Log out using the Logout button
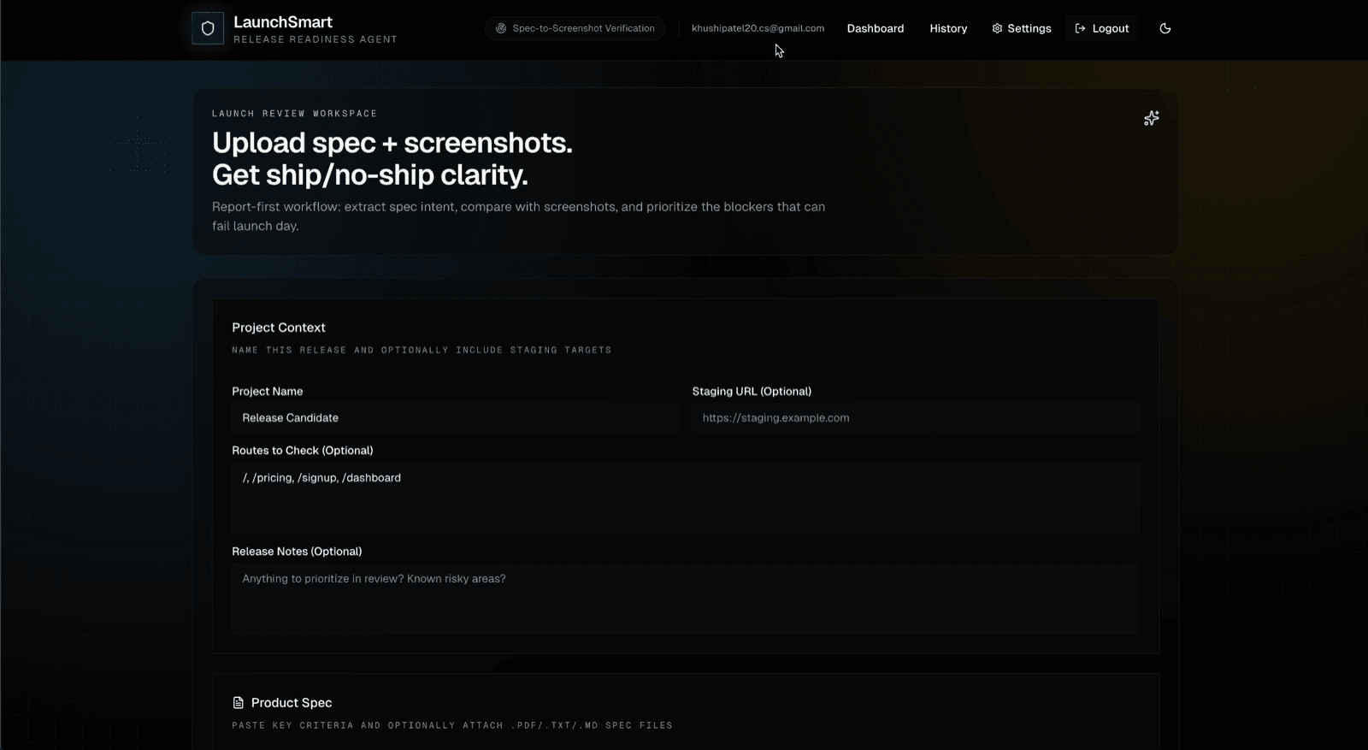 1102,28
